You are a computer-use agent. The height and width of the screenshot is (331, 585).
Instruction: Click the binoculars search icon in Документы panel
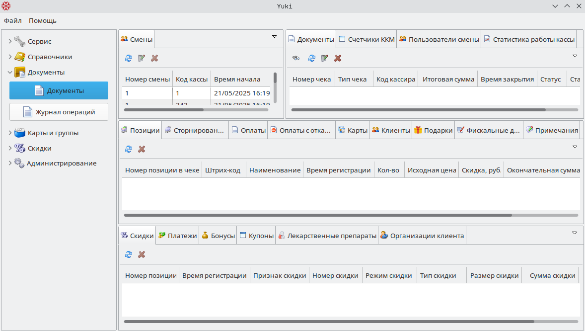click(x=296, y=58)
